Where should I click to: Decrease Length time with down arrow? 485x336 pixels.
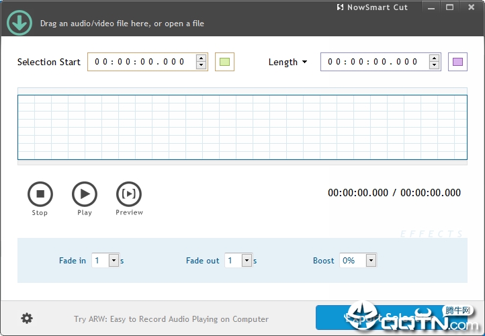coord(434,65)
